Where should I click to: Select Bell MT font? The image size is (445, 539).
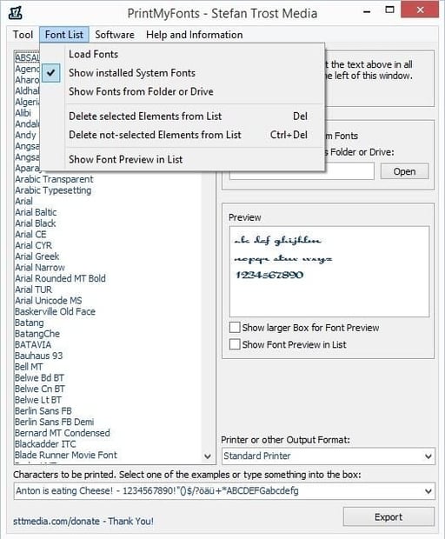pos(29,367)
